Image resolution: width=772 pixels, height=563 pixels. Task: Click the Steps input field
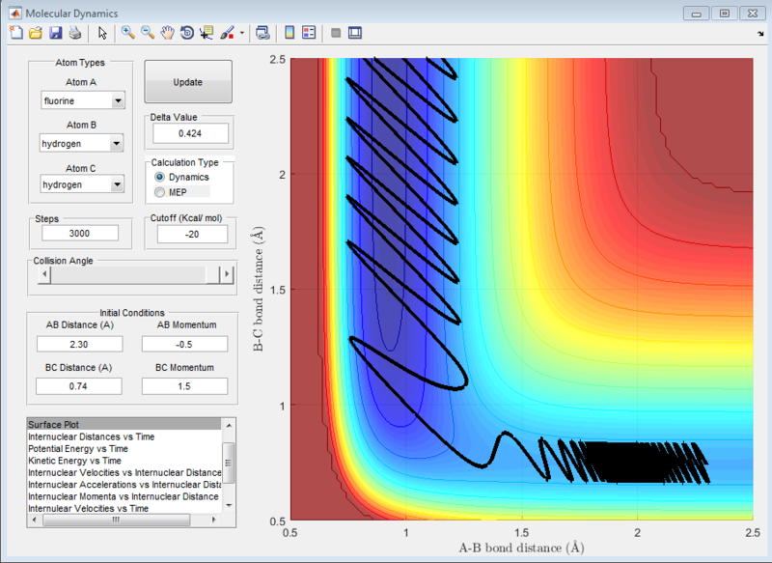pyautogui.click(x=79, y=234)
